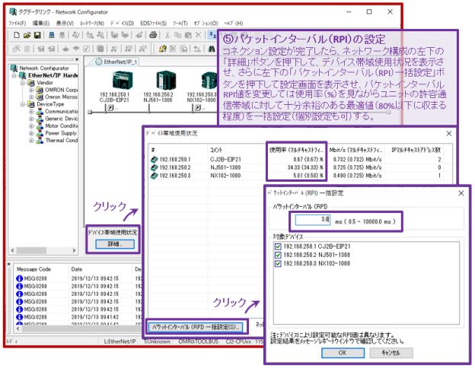This screenshot has height=368, width=475.
Task: Expand the Power Supply node
Action: coord(31,133)
